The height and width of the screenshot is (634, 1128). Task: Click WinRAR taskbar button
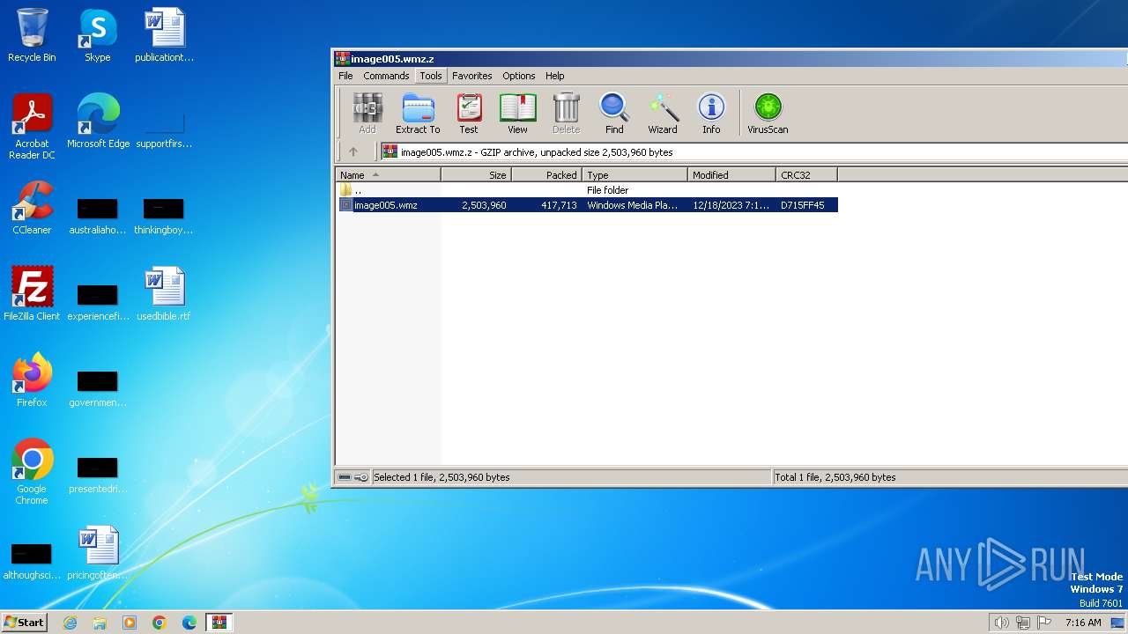(219, 623)
